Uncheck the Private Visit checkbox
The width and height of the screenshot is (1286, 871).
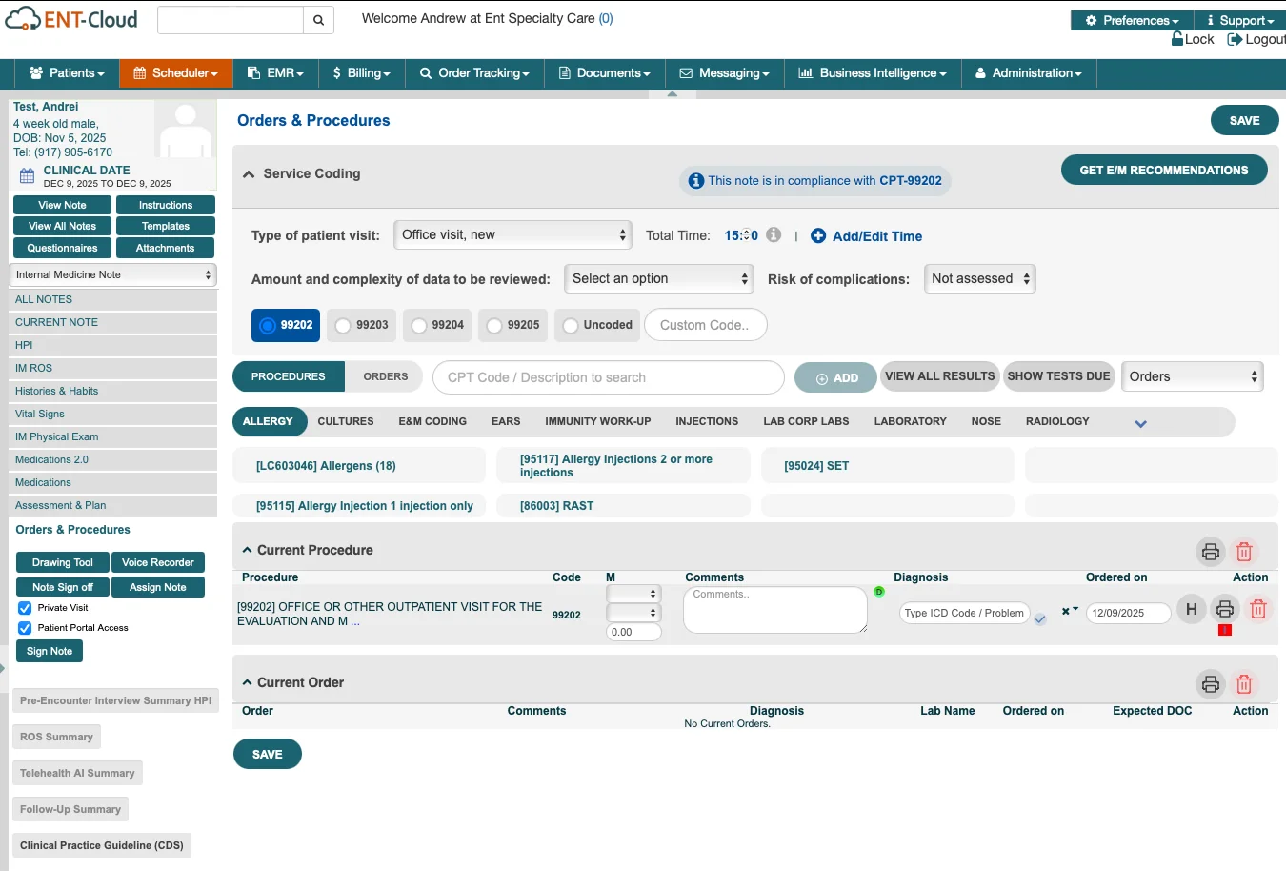[x=25, y=608]
